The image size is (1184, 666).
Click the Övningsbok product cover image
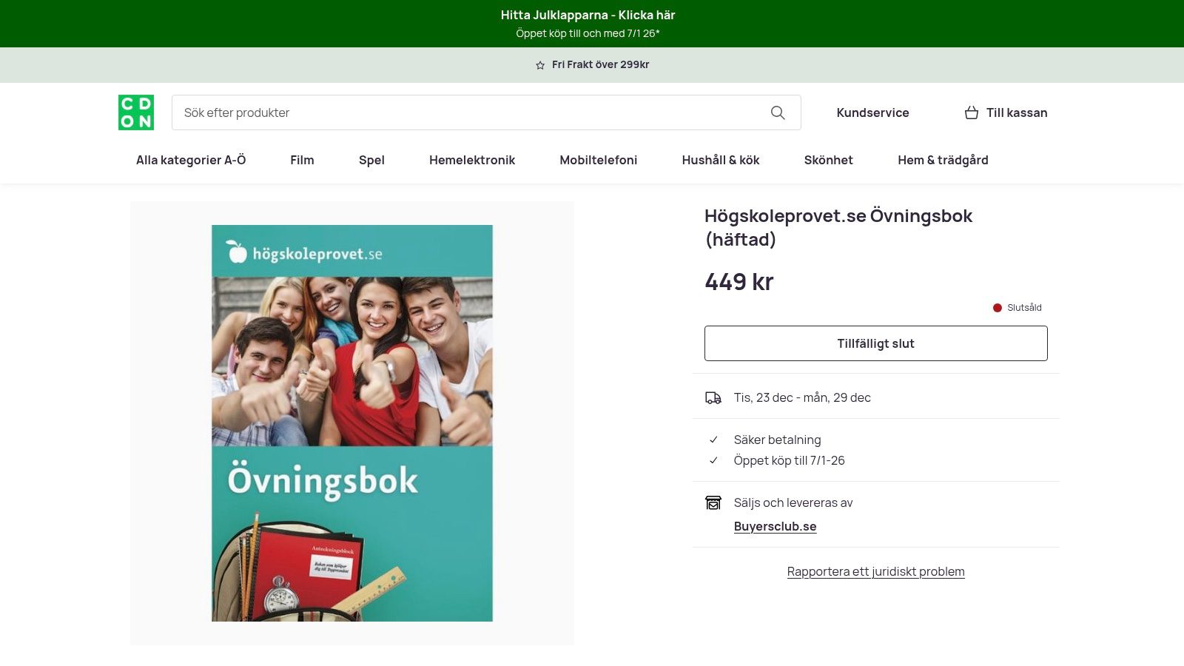tap(352, 423)
